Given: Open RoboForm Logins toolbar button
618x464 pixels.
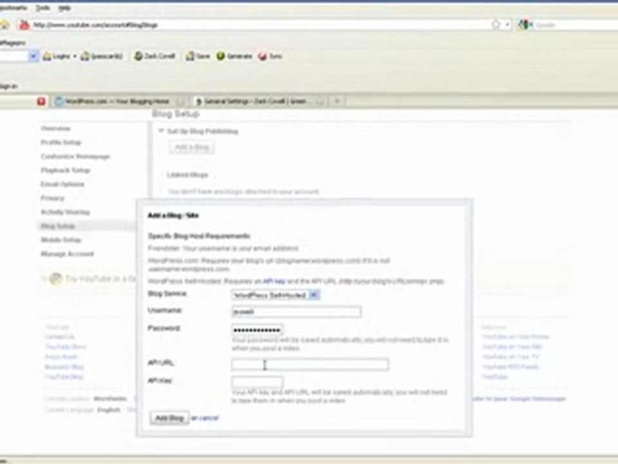Looking at the screenshot, I should coord(57,56).
